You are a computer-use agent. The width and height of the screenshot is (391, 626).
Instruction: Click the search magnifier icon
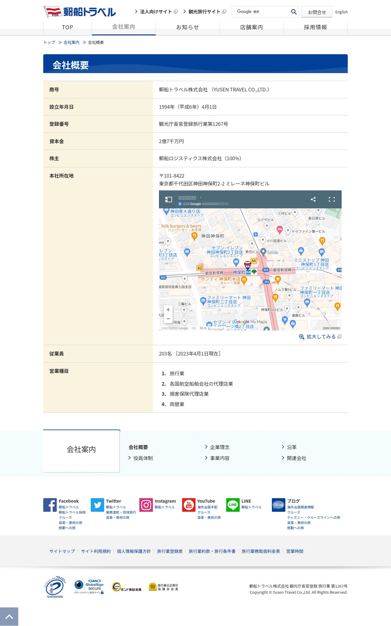click(294, 12)
